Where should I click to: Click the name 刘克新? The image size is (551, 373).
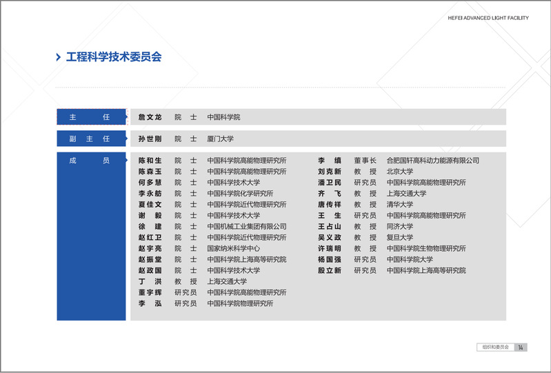[330, 172]
